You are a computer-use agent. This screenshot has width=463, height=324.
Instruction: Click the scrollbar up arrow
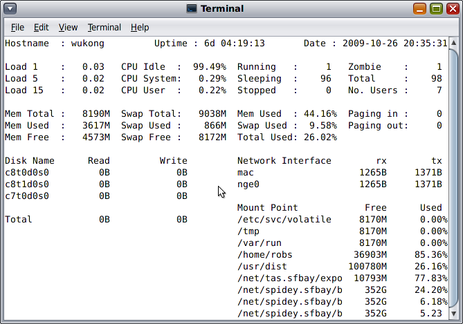pyautogui.click(x=453, y=43)
